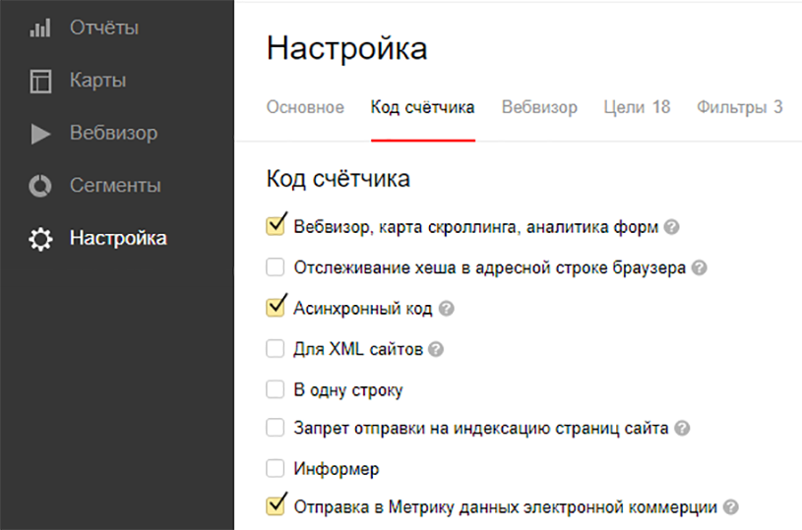802x530 pixels.
Task: Click the Настройка page heading
Action: (x=346, y=48)
